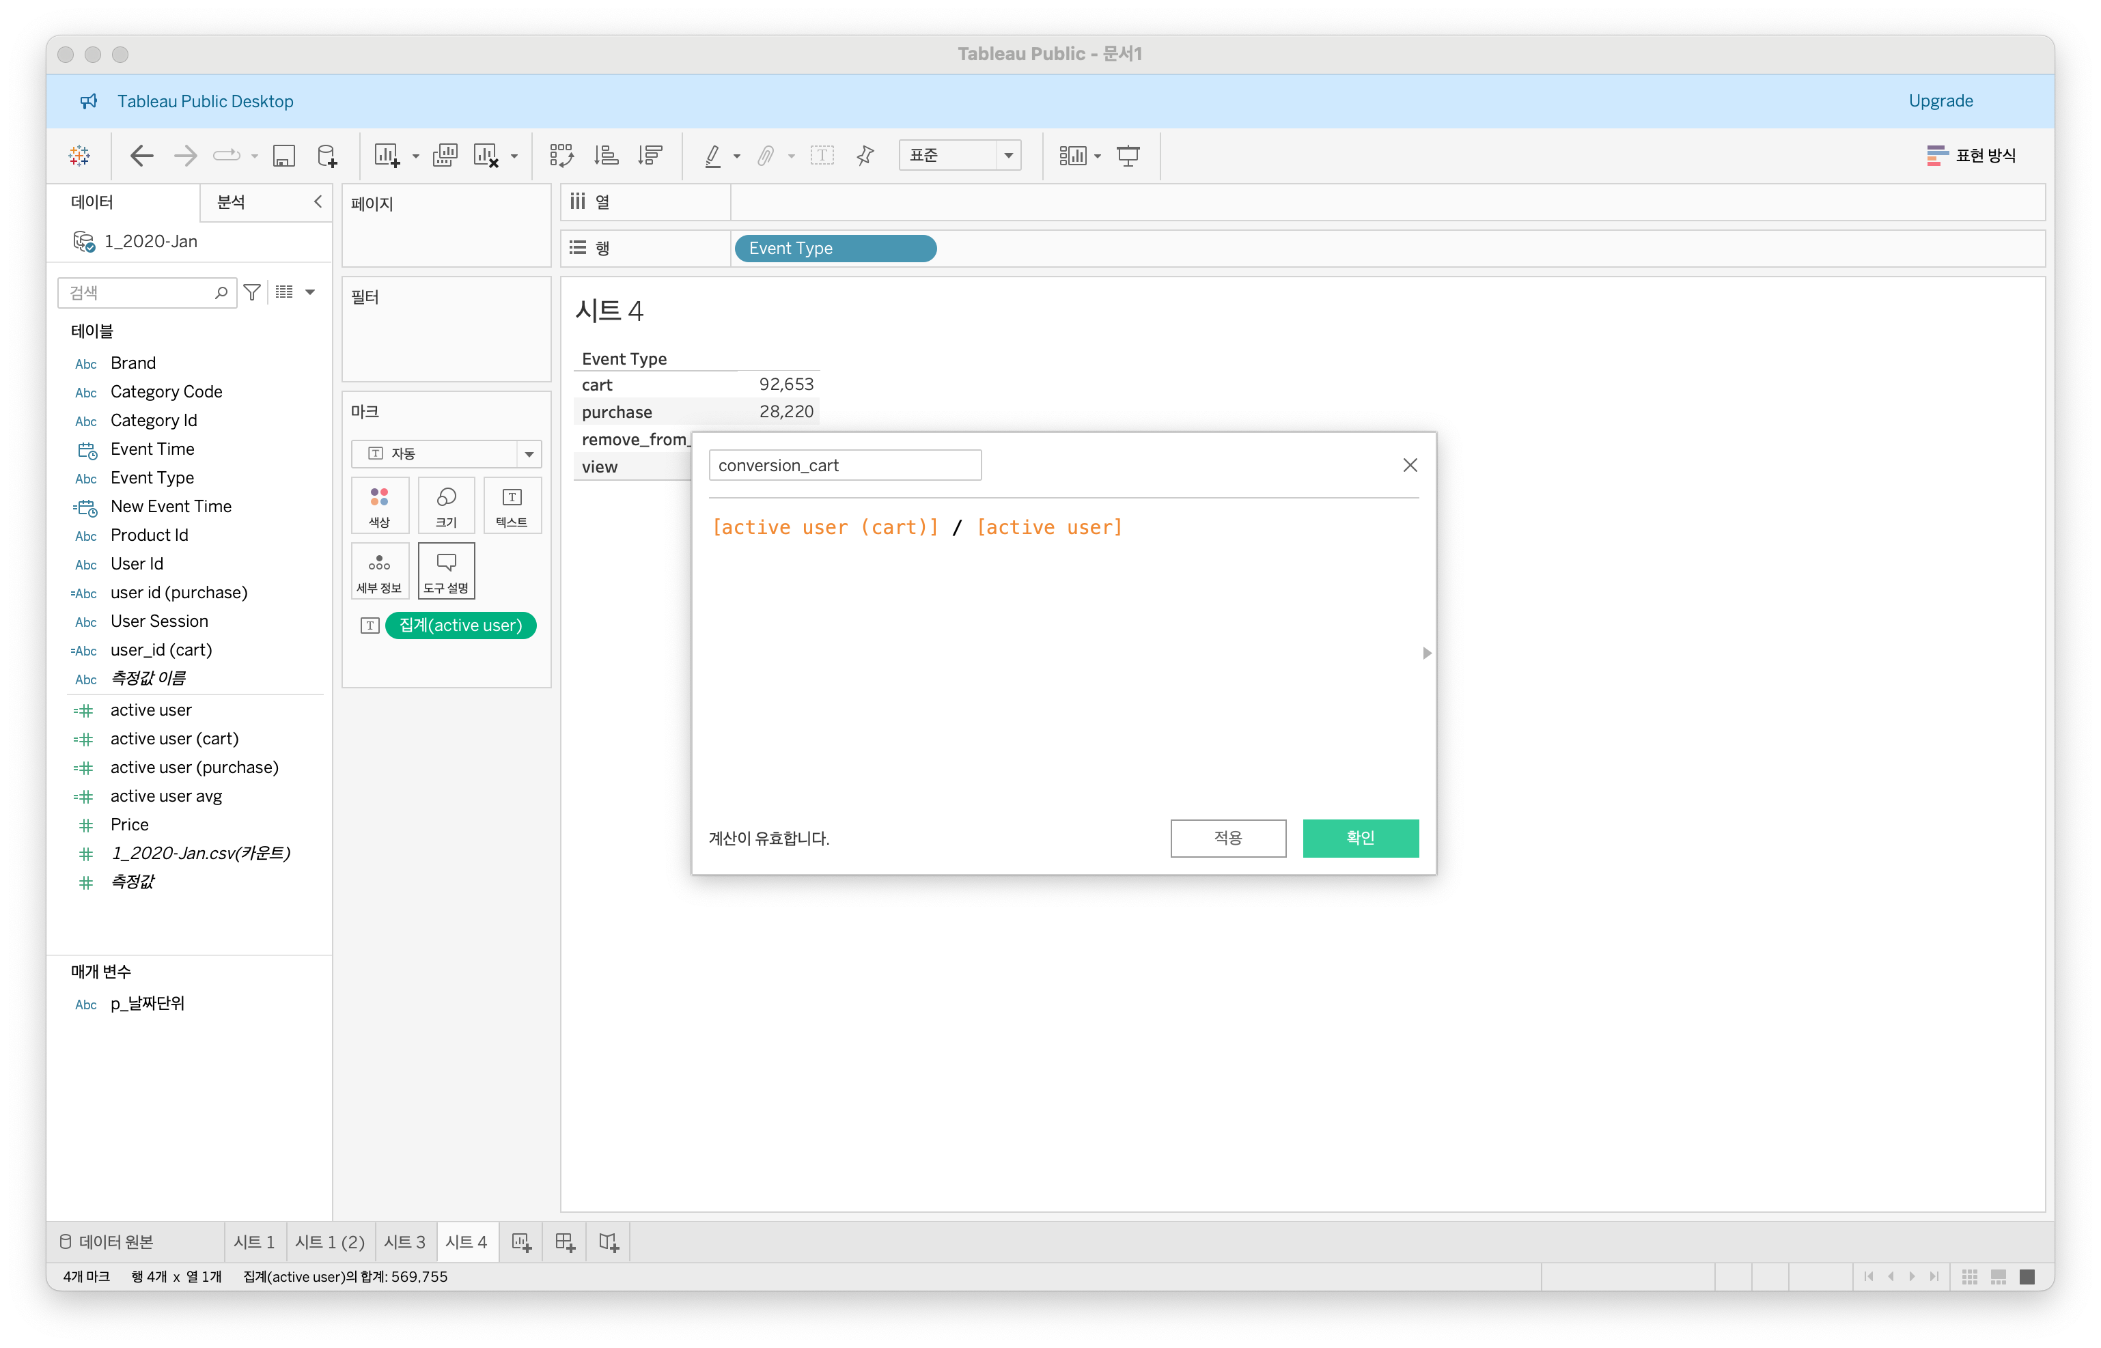The image size is (2101, 1348).
Task: Click the new dashboard tab icon
Action: tap(565, 1242)
